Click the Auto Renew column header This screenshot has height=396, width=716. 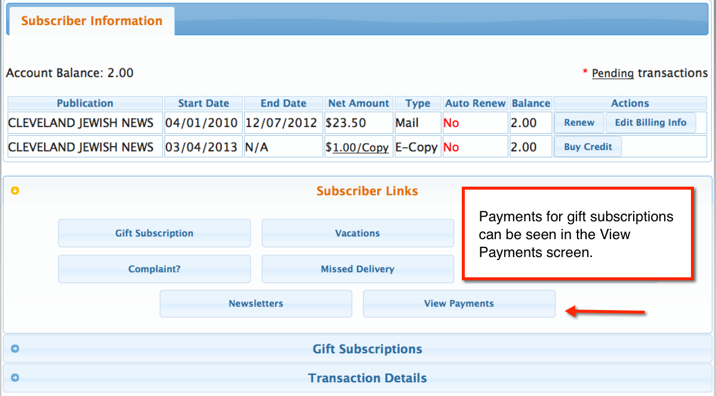click(x=476, y=103)
